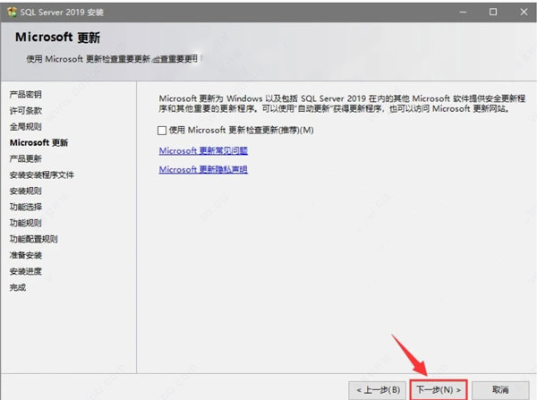
Task: Select the 安装进度 step in sidebar
Action: [x=26, y=271]
